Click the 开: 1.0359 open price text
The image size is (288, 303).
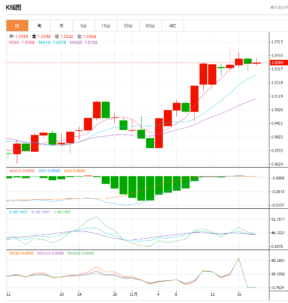[x=19, y=37]
